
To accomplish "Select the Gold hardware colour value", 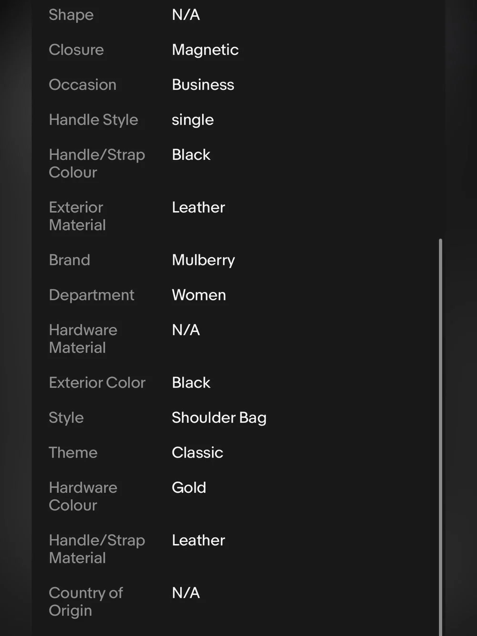I will pos(189,488).
